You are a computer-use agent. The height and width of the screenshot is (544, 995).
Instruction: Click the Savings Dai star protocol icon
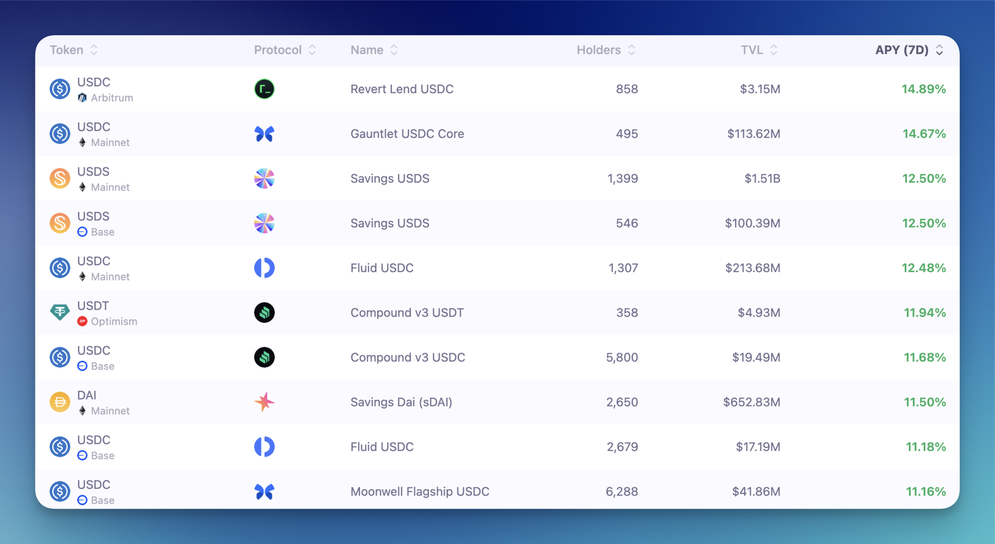264,402
